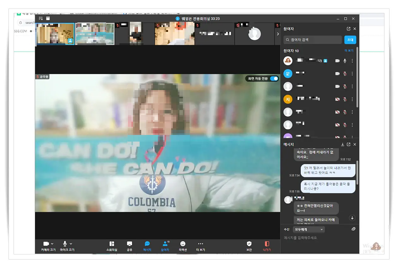Click the sort-order icon above the thumbnails

[x=40, y=19]
